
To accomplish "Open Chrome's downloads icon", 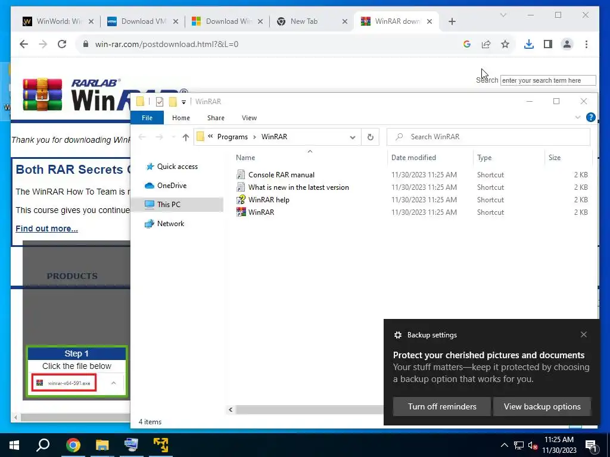I will [529, 44].
